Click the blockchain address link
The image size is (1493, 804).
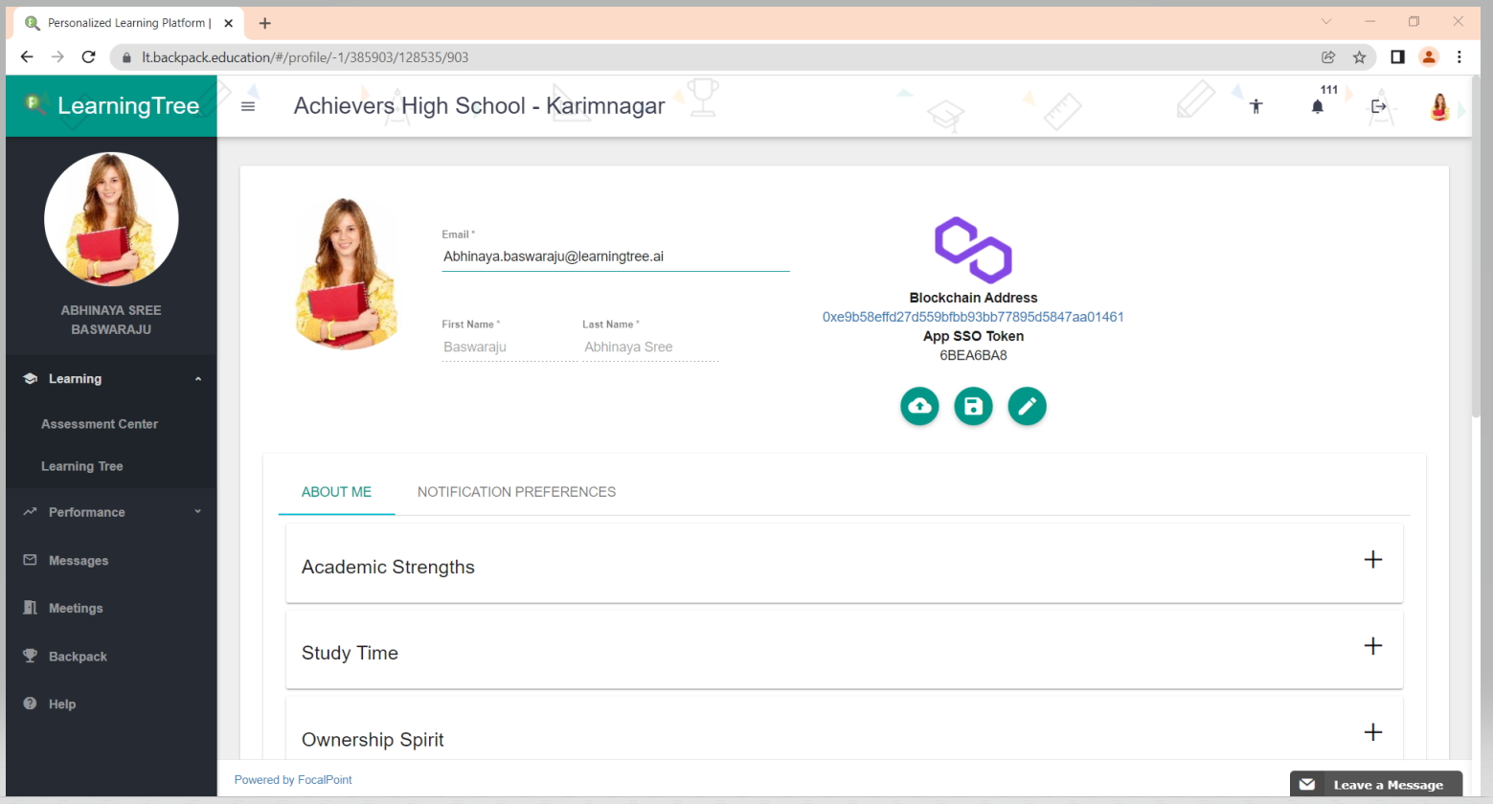[973, 317]
